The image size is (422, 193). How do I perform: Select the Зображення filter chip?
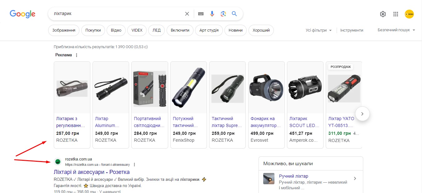point(64,30)
